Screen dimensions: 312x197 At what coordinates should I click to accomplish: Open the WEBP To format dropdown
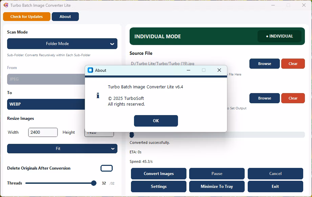[x=46, y=104]
